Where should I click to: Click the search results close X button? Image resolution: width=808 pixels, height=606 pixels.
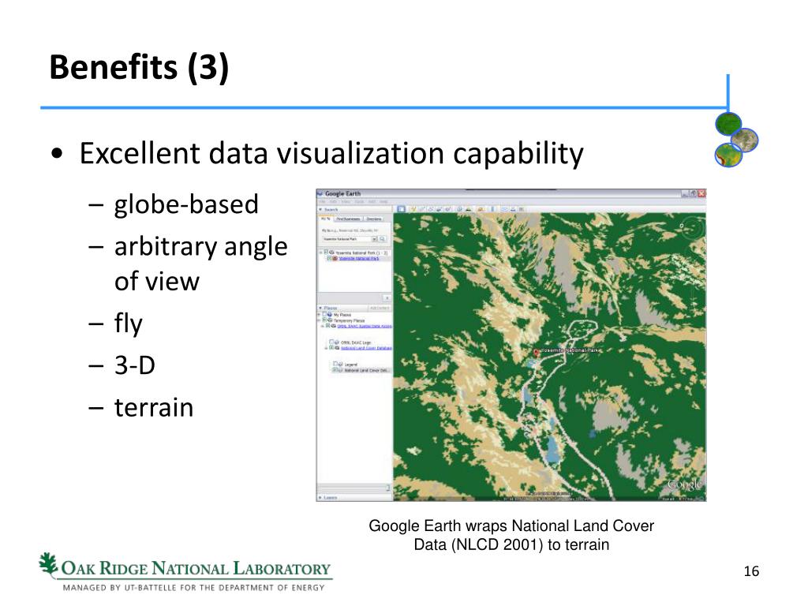tap(387, 297)
